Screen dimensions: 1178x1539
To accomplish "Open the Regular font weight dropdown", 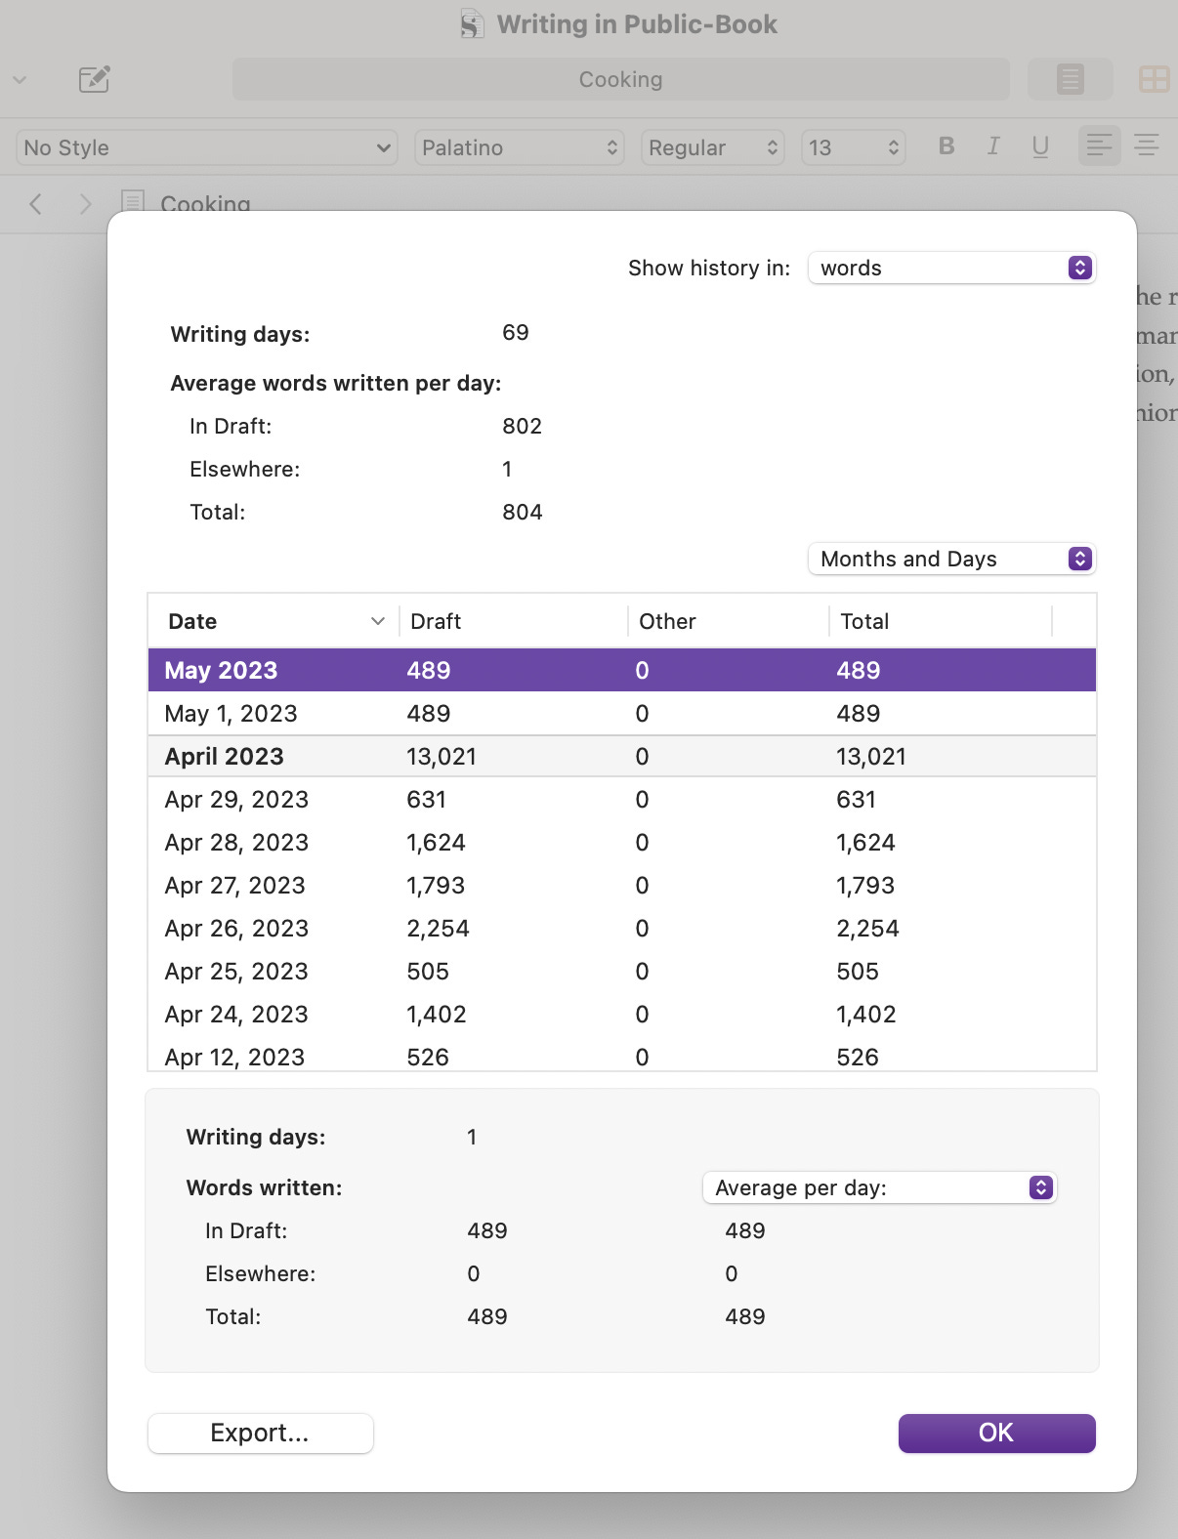I will (x=713, y=147).
